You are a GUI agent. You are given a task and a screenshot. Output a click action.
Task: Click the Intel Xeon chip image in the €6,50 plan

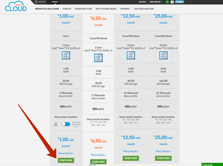coord(98,58)
